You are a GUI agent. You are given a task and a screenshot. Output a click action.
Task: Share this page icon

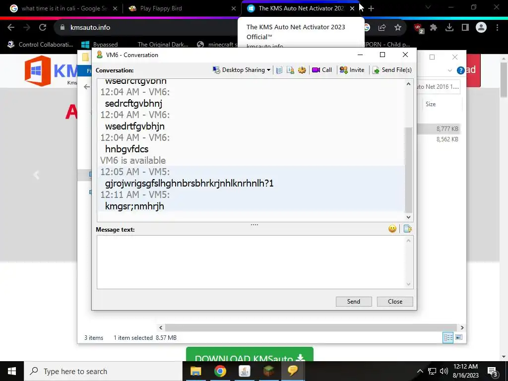tap(382, 28)
